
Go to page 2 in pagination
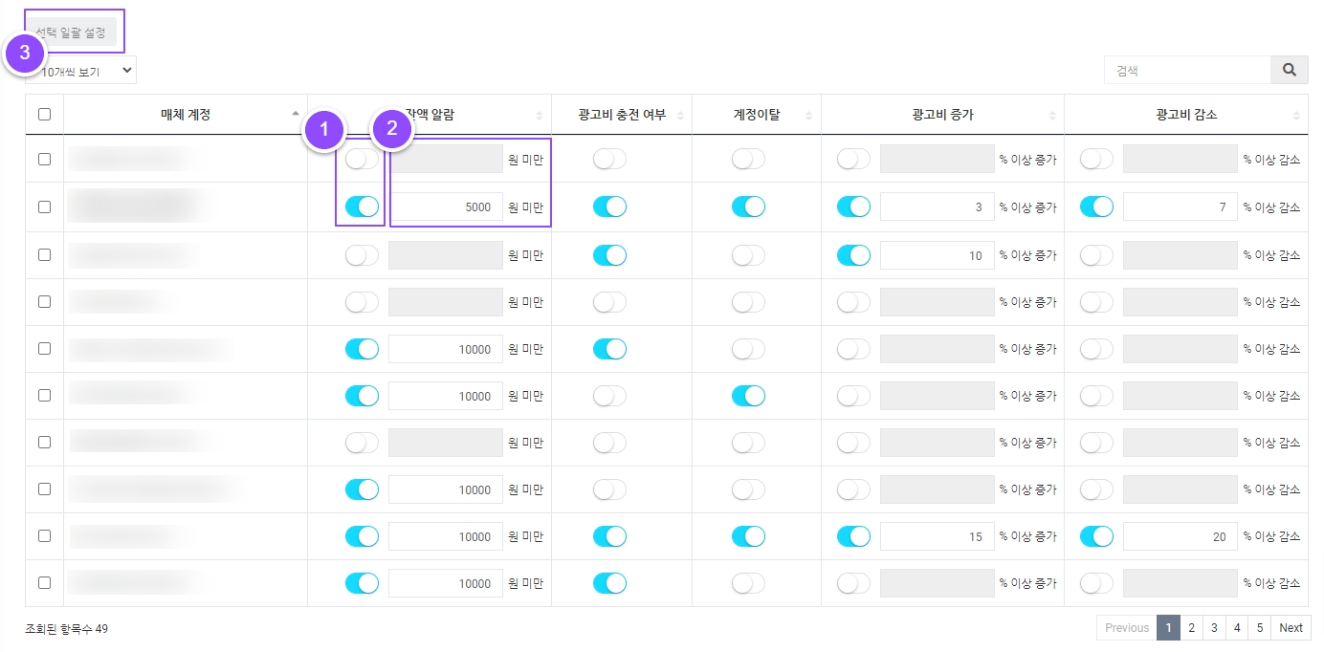tap(1191, 628)
